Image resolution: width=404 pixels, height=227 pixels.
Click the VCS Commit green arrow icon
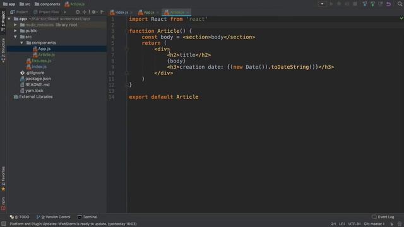pos(372,4)
